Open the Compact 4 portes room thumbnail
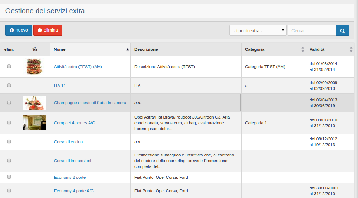 pos(34,123)
